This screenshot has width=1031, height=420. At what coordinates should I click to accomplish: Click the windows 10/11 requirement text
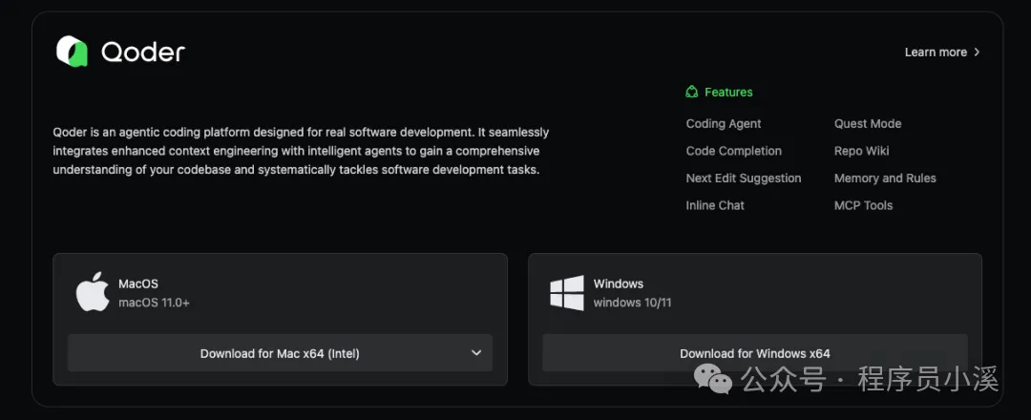(x=633, y=303)
